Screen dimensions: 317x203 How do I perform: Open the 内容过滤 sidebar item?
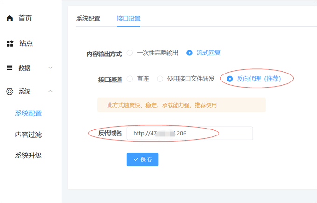coord(28,135)
